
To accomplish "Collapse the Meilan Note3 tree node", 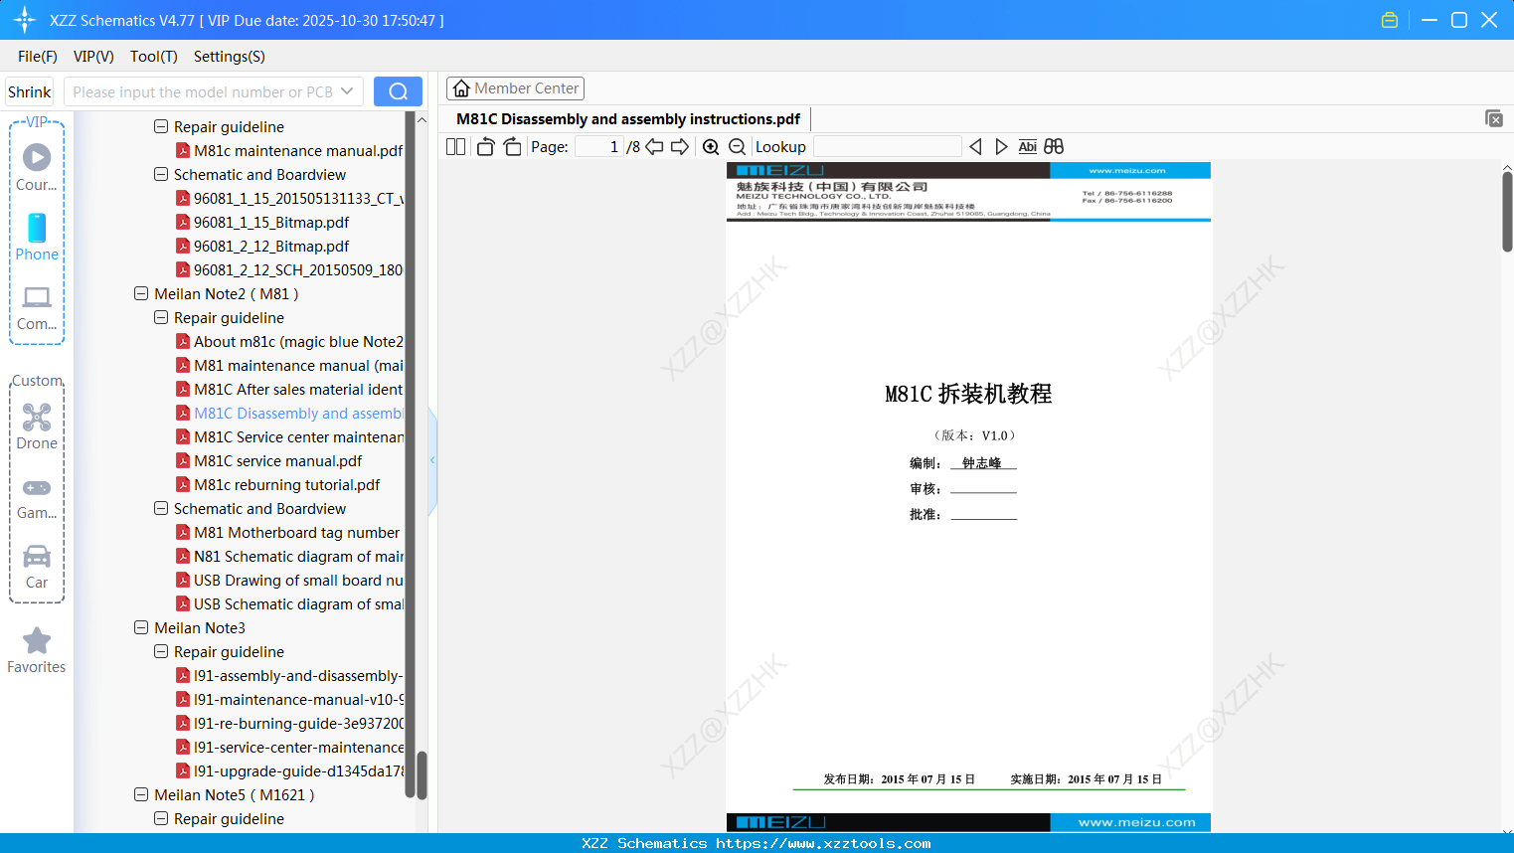I will tap(140, 627).
